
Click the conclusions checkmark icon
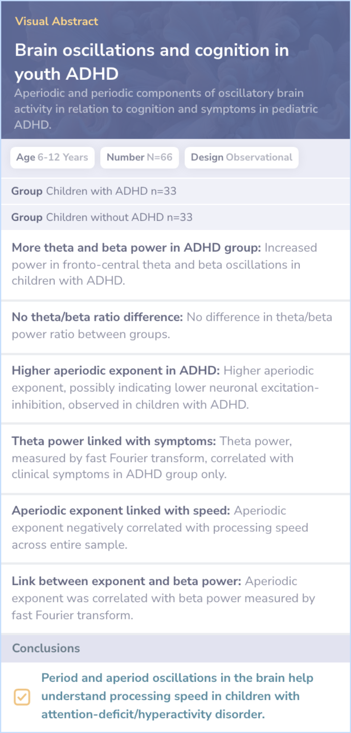click(x=22, y=697)
